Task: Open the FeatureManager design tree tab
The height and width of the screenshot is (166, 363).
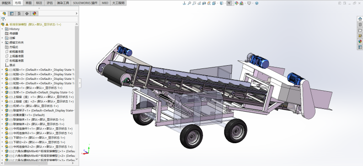Action: pyautogui.click(x=4, y=13)
